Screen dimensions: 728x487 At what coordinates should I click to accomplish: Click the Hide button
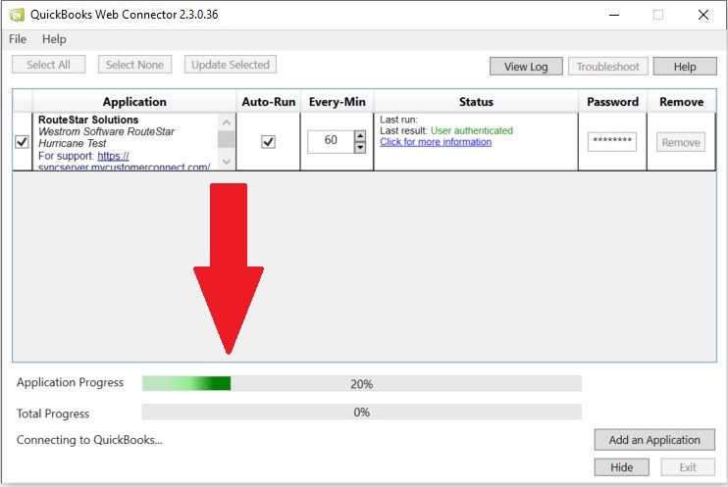click(x=622, y=467)
